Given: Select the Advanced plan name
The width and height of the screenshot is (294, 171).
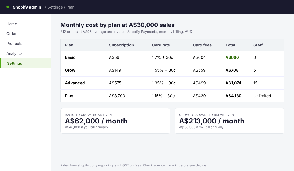Looking at the screenshot, I should tap(75, 83).
